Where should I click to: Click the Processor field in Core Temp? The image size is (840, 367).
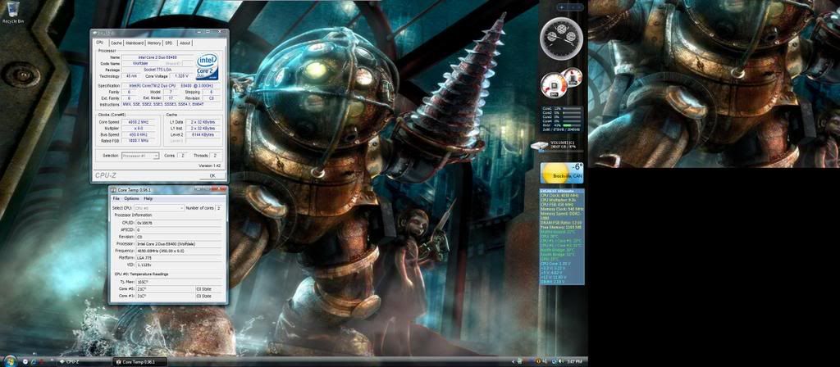pos(180,243)
